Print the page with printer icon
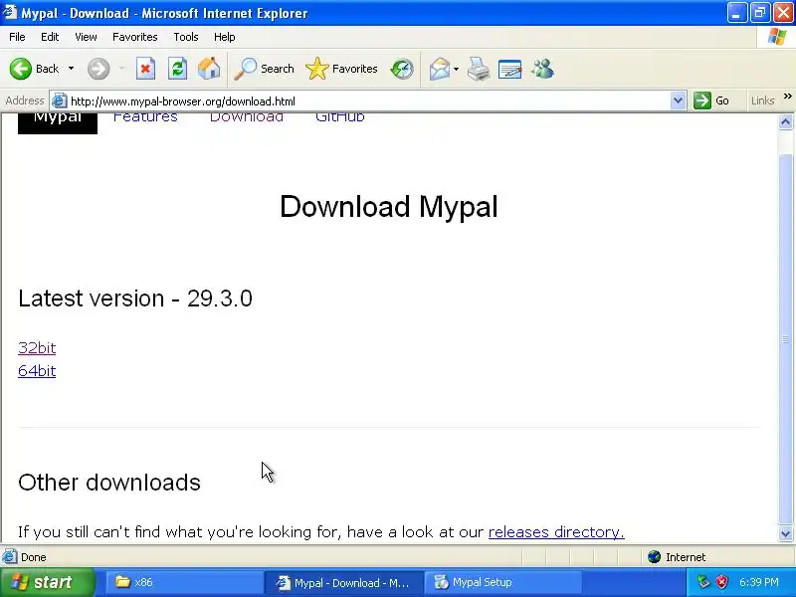 point(479,69)
